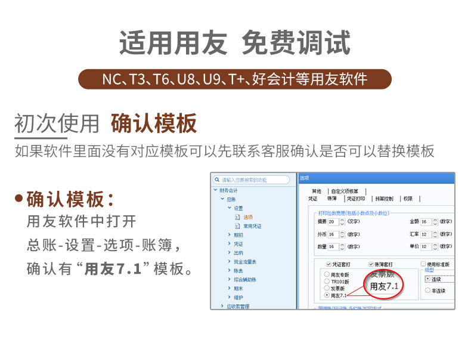Select the TR101版 radio button
Image resolution: width=471 pixels, height=340 pixels.
pyautogui.click(x=327, y=281)
